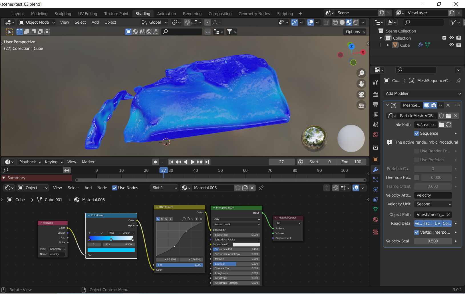Jump to the timeline end frame

tap(207, 162)
